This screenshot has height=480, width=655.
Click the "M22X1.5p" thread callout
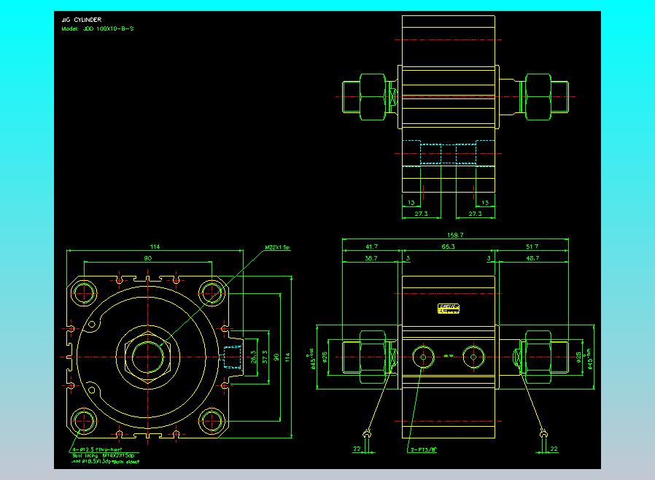pos(277,247)
